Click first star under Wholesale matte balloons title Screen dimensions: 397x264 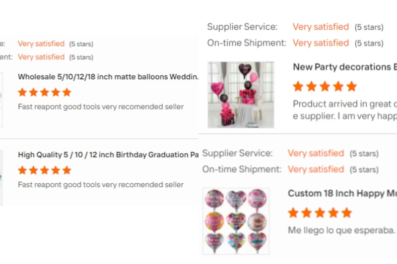pos(22,92)
